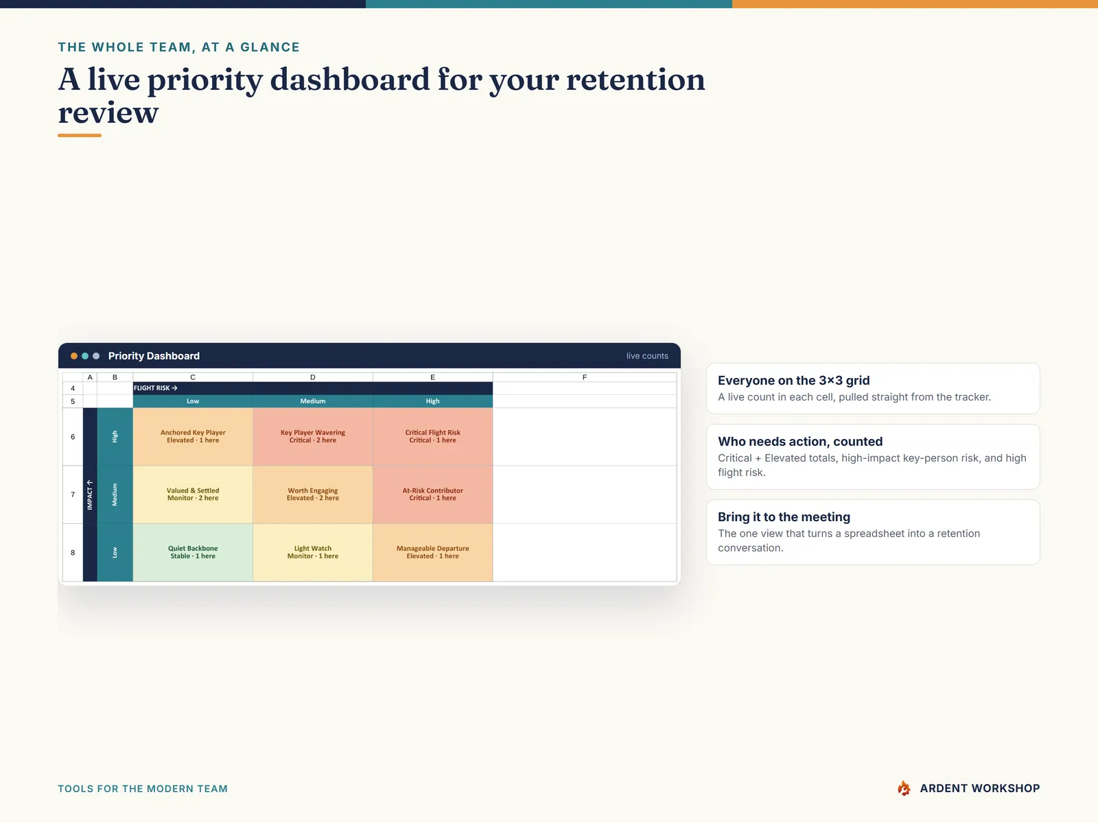Image resolution: width=1098 pixels, height=823 pixels.
Task: Click the vertical High impact row label
Action: (x=115, y=437)
